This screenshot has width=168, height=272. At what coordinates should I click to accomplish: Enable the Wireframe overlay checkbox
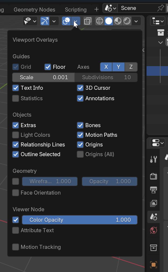click(x=16, y=181)
